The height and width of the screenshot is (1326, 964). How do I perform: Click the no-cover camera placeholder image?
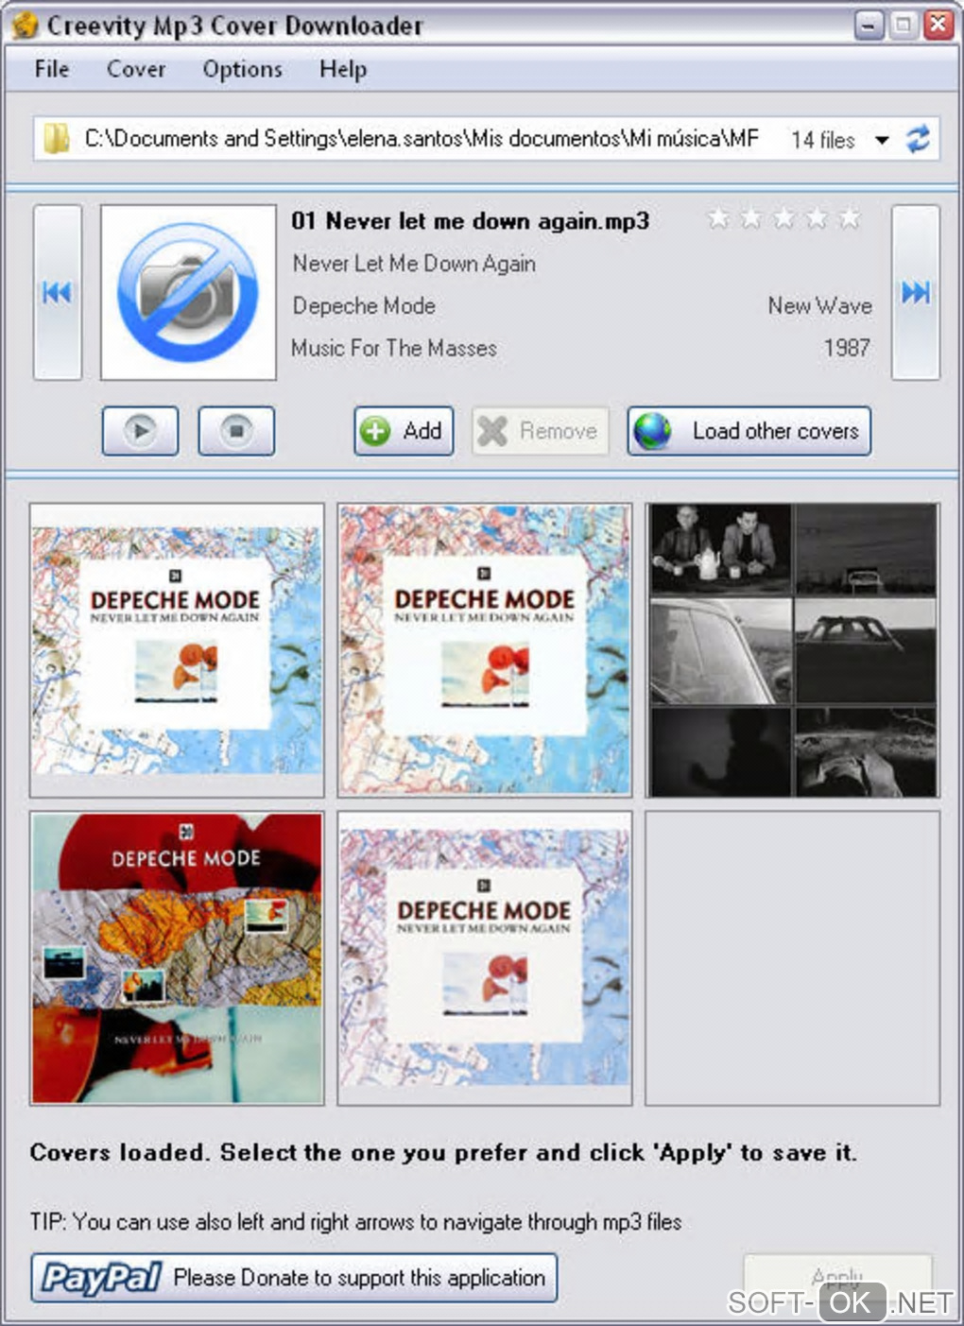click(188, 293)
